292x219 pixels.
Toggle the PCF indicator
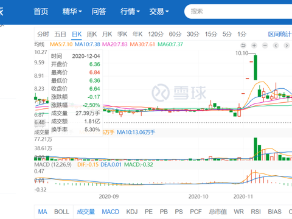tap(196, 212)
